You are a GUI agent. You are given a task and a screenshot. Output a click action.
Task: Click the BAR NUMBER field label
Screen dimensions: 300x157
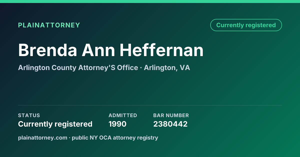[171, 115]
